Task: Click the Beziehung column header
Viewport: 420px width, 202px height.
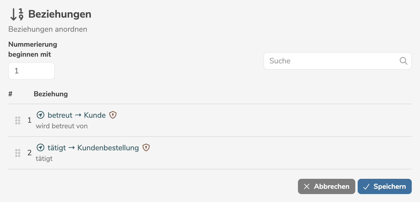Action: point(51,94)
